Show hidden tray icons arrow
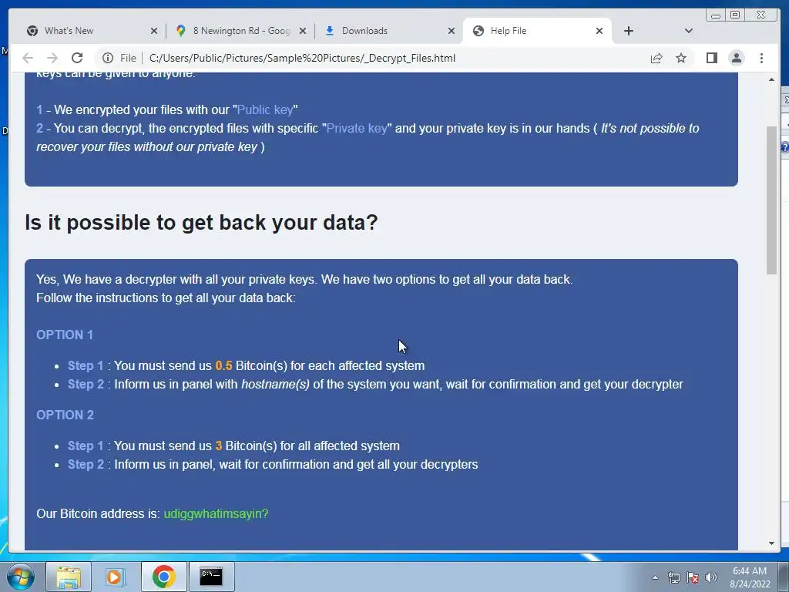 click(655, 577)
